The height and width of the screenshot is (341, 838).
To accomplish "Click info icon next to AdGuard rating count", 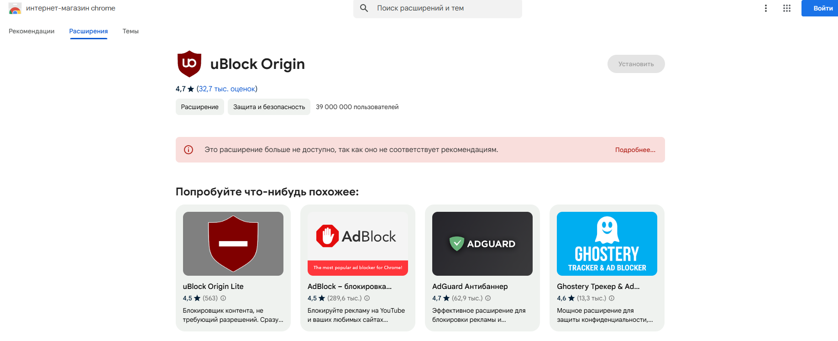I will [x=488, y=298].
